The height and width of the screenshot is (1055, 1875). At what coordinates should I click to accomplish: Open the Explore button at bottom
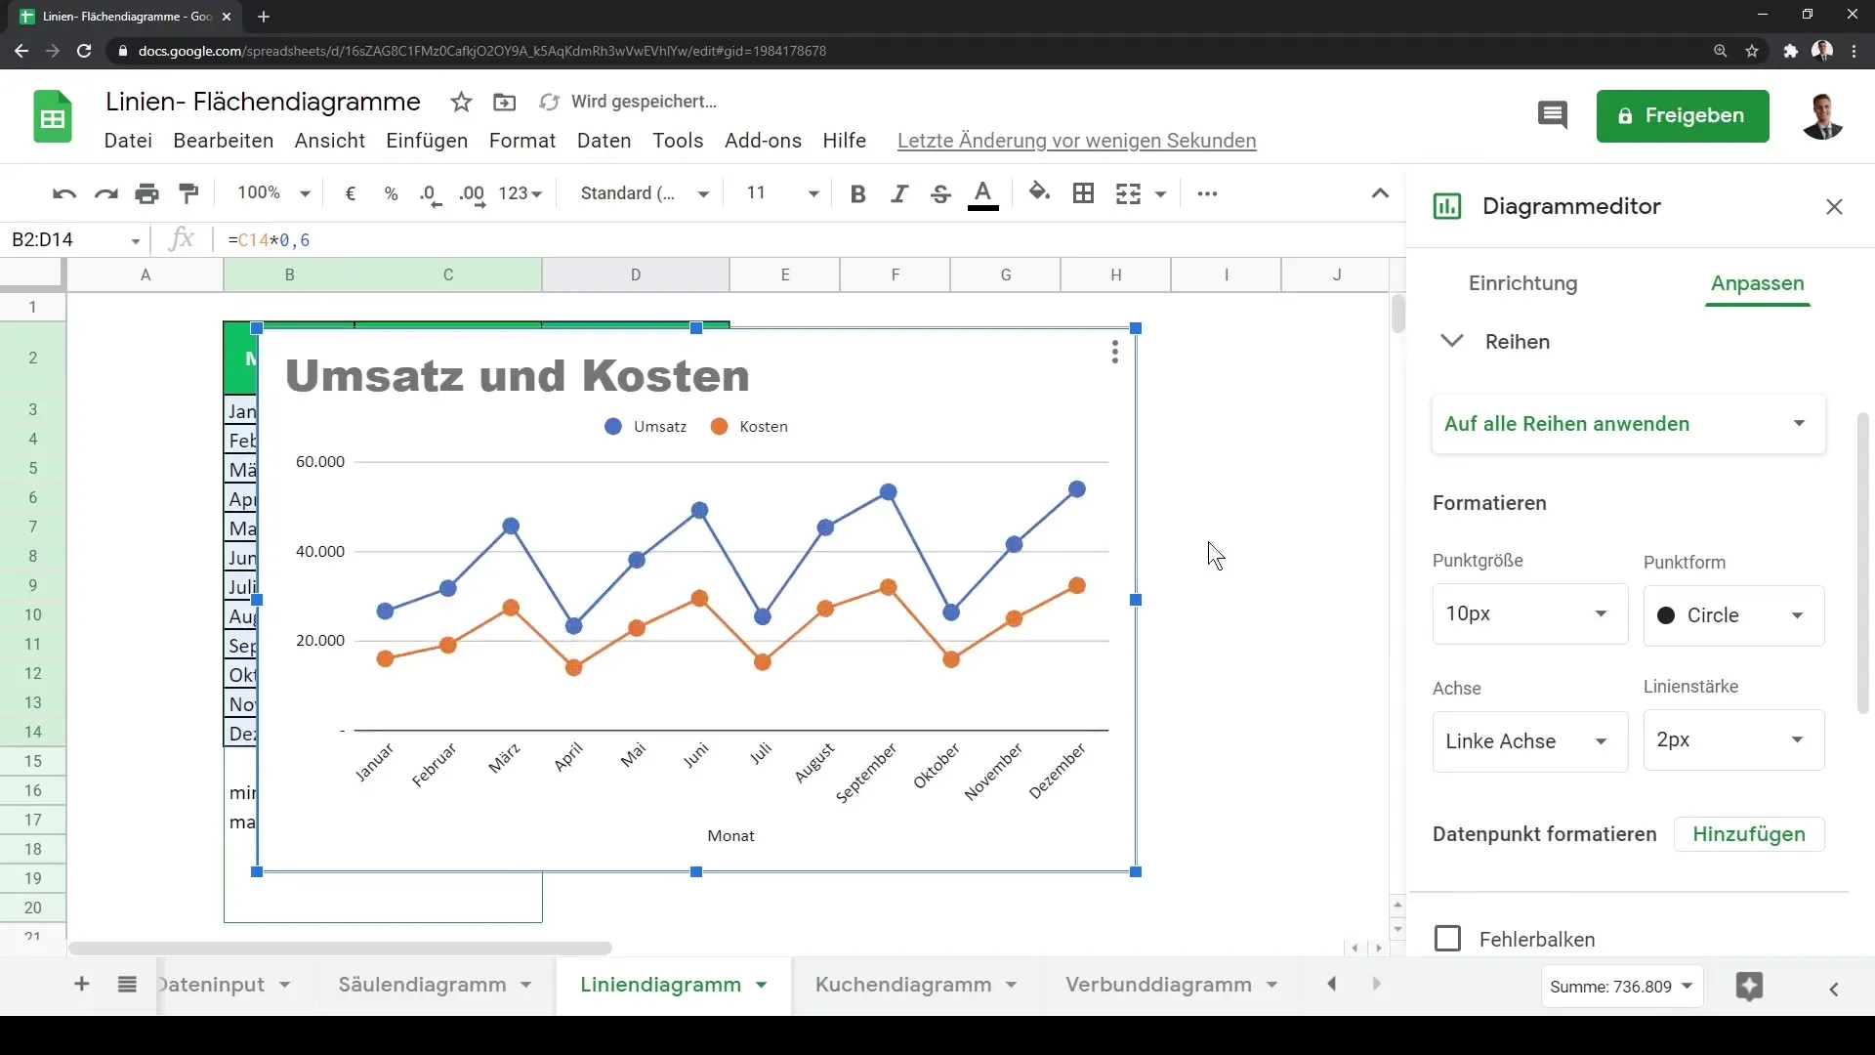point(1749,987)
